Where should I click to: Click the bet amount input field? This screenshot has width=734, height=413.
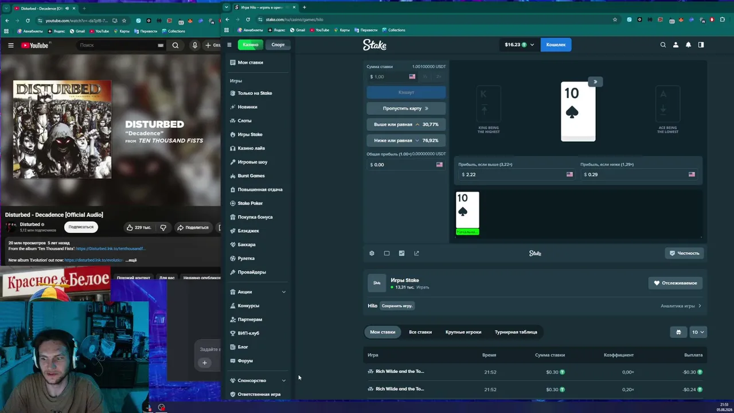(393, 77)
